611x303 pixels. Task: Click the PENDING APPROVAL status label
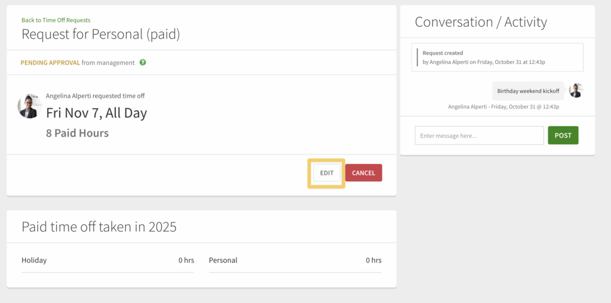pyautogui.click(x=50, y=63)
